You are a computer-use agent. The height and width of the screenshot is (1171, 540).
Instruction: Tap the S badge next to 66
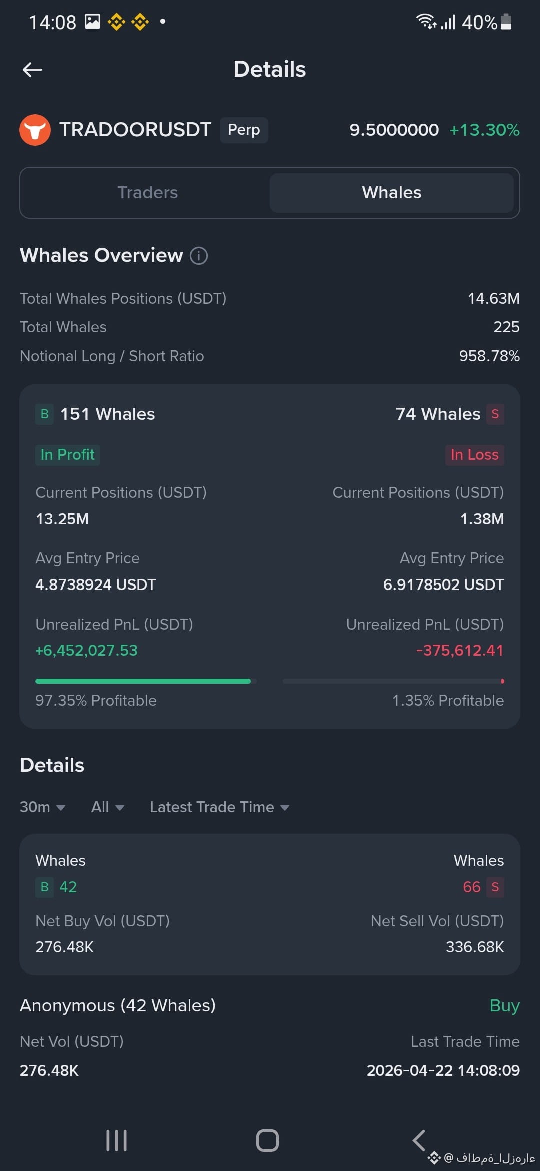[495, 887]
